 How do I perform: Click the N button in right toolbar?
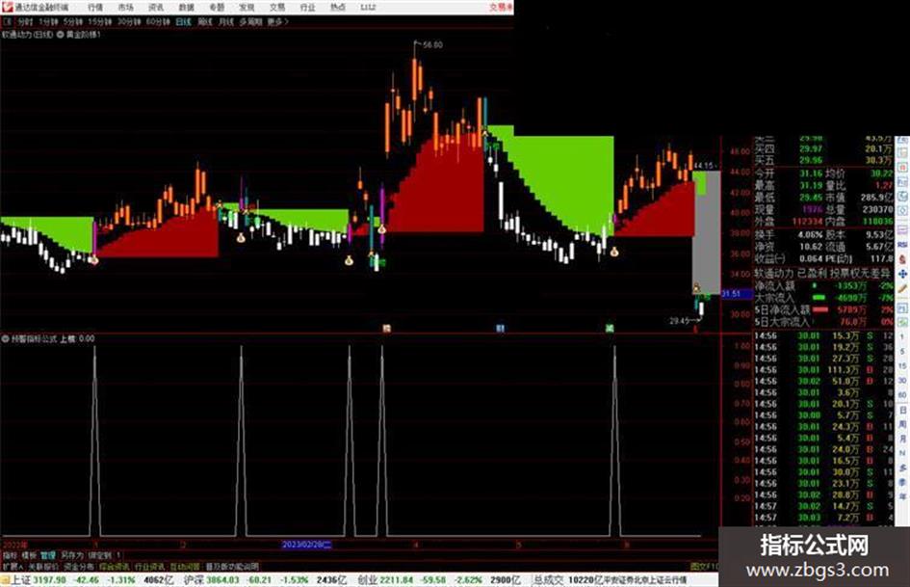point(902,453)
